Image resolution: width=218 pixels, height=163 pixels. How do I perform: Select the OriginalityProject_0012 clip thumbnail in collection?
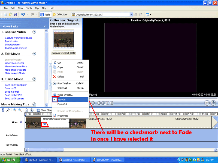tap(63, 40)
